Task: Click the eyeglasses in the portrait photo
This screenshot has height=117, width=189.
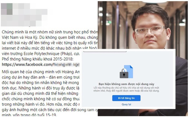Action: 150,30
